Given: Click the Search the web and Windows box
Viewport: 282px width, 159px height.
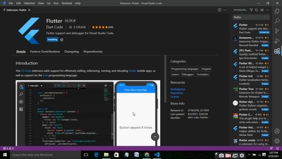Looking at the screenshot, I should click(x=45, y=155).
